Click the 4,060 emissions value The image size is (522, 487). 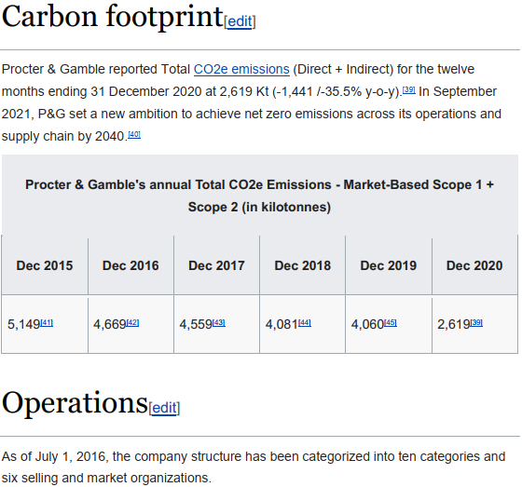(x=367, y=324)
